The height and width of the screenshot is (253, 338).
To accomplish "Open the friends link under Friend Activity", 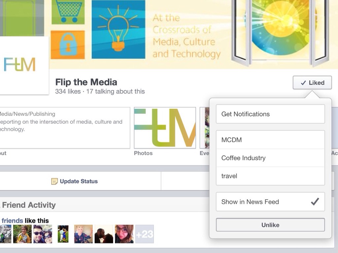I will point(12,221).
